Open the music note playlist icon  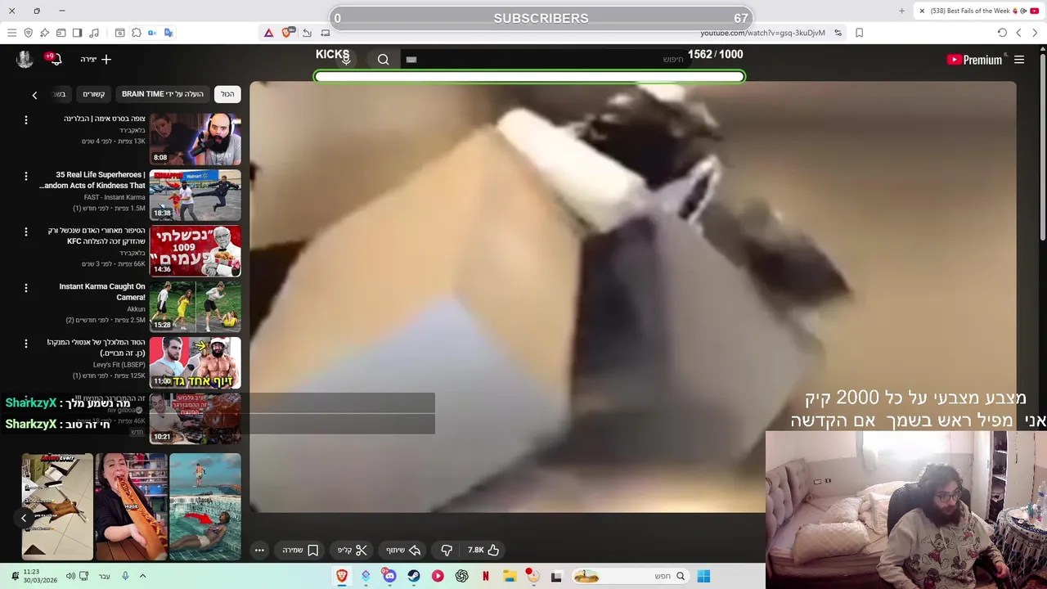point(94,33)
